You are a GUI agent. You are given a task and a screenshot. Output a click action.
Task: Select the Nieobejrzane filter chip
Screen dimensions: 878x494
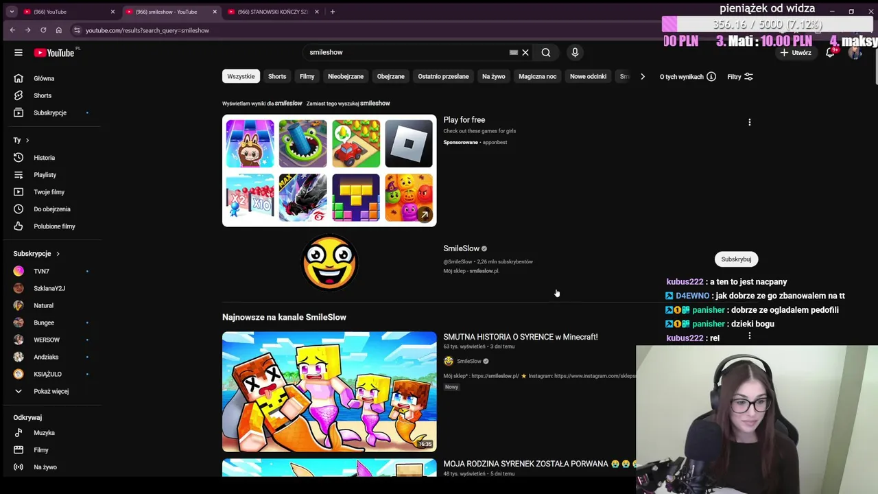[x=346, y=76]
